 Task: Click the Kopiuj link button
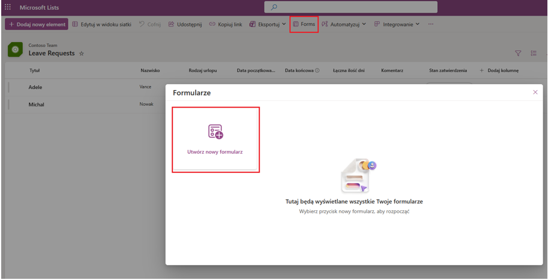226,24
